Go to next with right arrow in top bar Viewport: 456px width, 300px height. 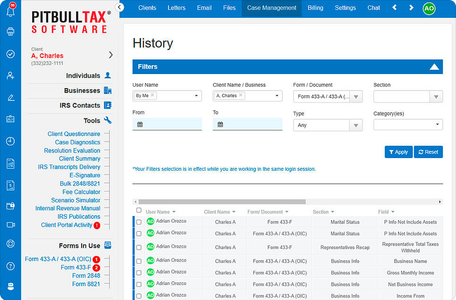click(x=411, y=8)
